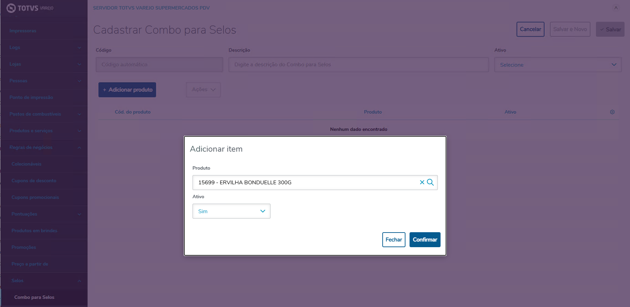Click the Cancelar button
630x307 pixels.
pos(530,29)
